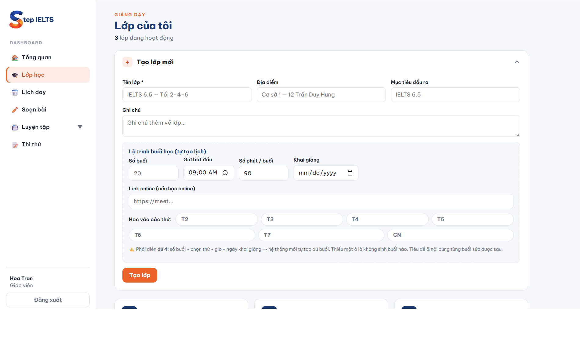Open the calendar picker in Khai giảng
The image size is (580, 347).
pyautogui.click(x=350, y=173)
